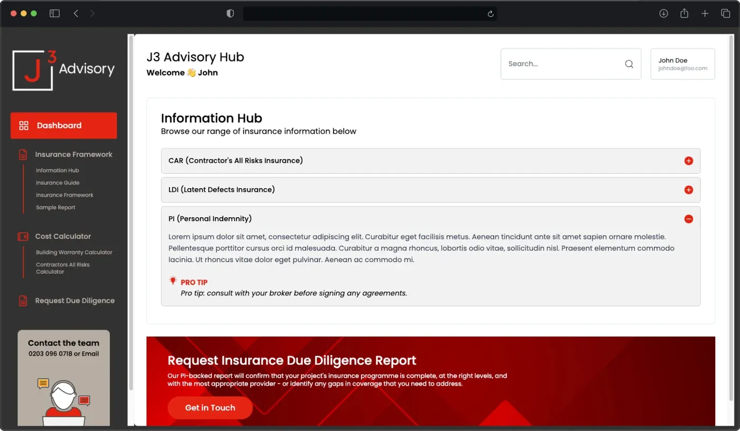Click Browse our range subtitle text
Viewport: 740px width, 431px height.
(x=258, y=132)
